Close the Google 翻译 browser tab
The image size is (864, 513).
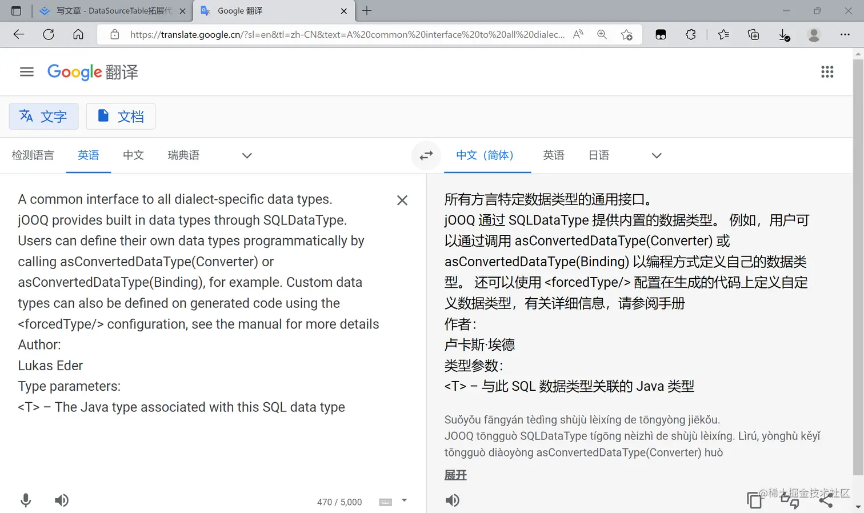pos(344,11)
